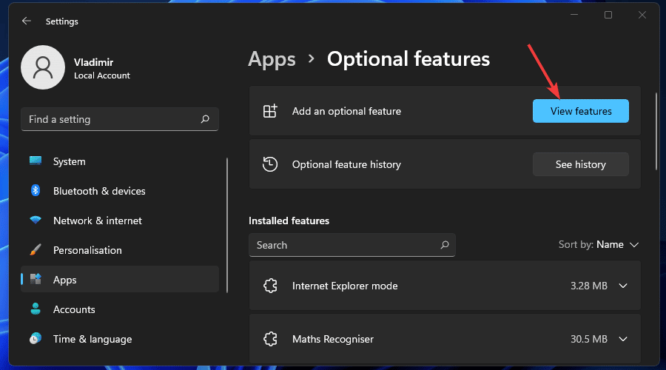This screenshot has width=666, height=370.
Task: Select the Bluetooth & devices icon
Action: (x=36, y=190)
